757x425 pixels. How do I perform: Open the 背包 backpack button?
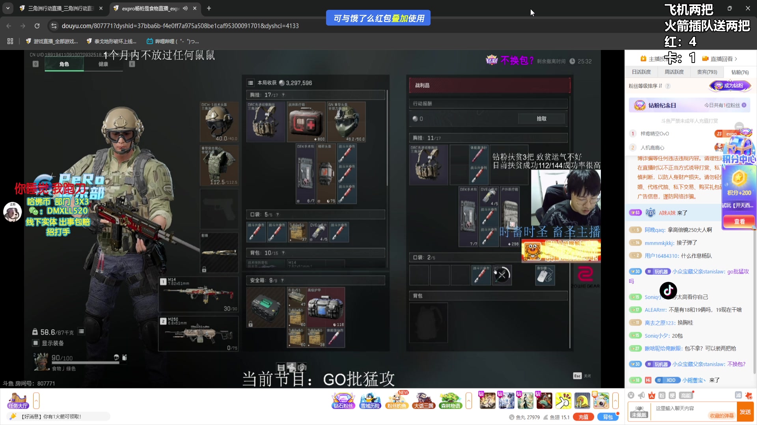(x=608, y=417)
